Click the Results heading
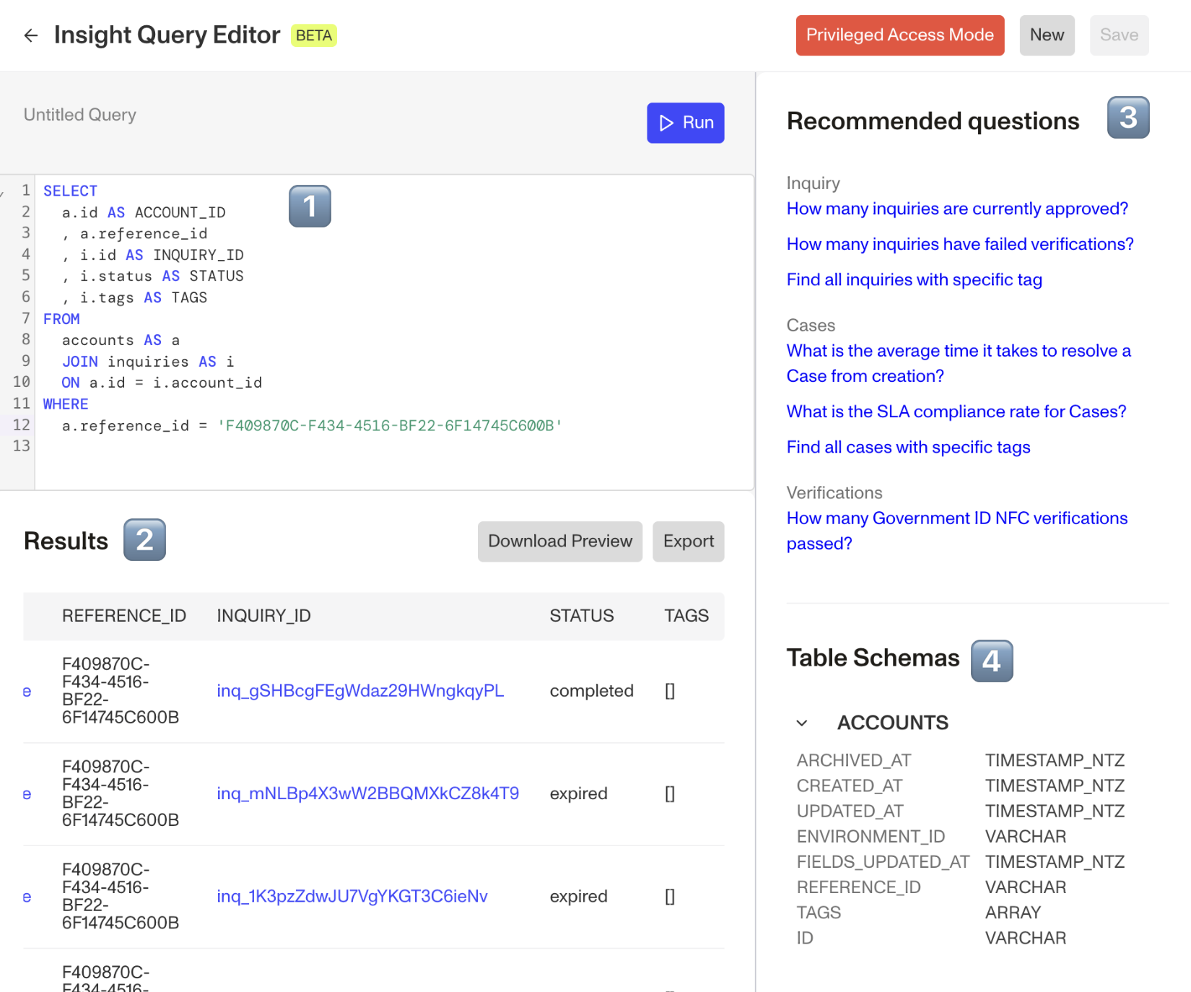This screenshot has width=1191, height=992. (66, 541)
